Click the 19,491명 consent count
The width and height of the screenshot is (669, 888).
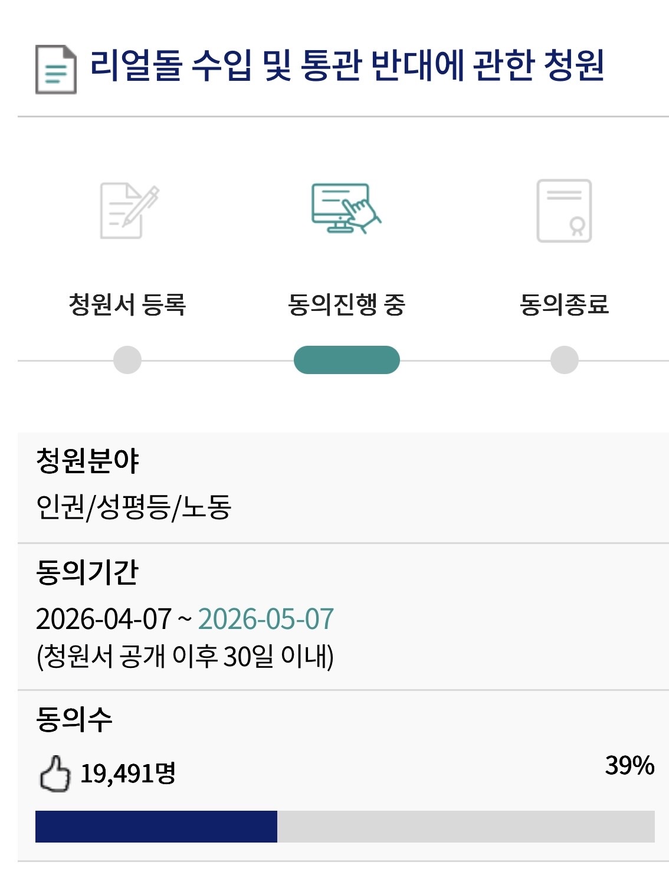pyautogui.click(x=128, y=774)
